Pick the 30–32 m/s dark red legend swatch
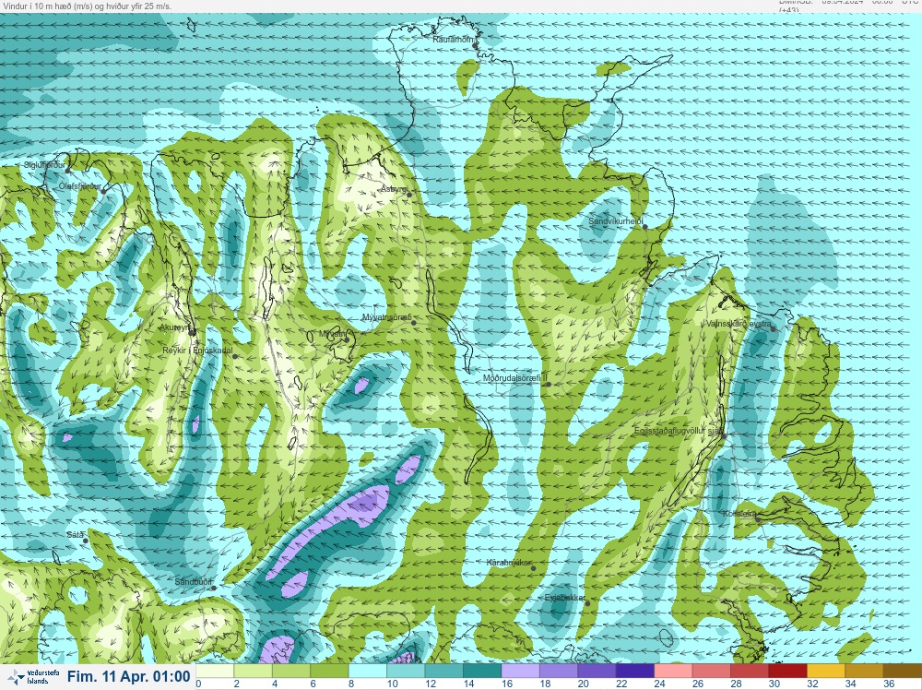922x690 pixels. point(788,671)
